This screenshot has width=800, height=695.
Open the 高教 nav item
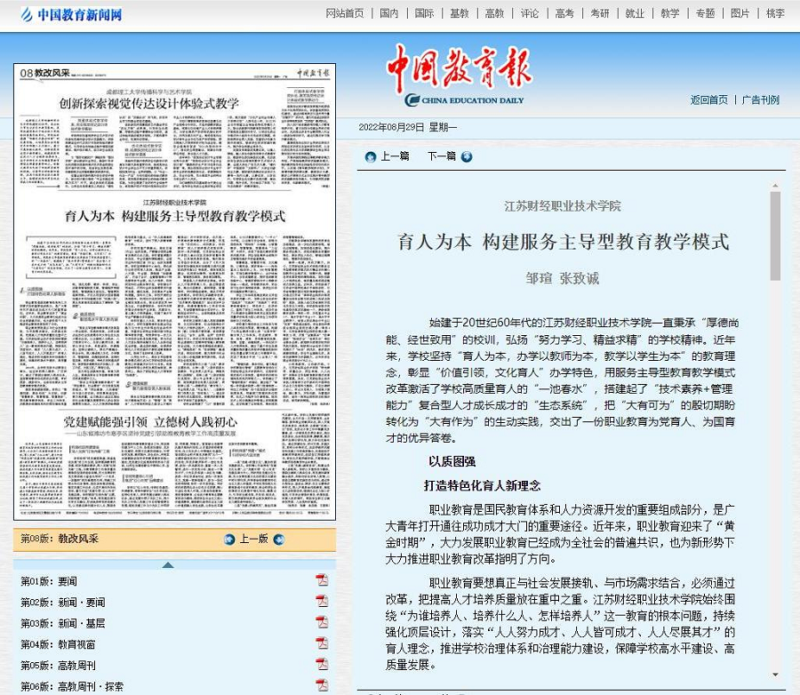(x=494, y=13)
